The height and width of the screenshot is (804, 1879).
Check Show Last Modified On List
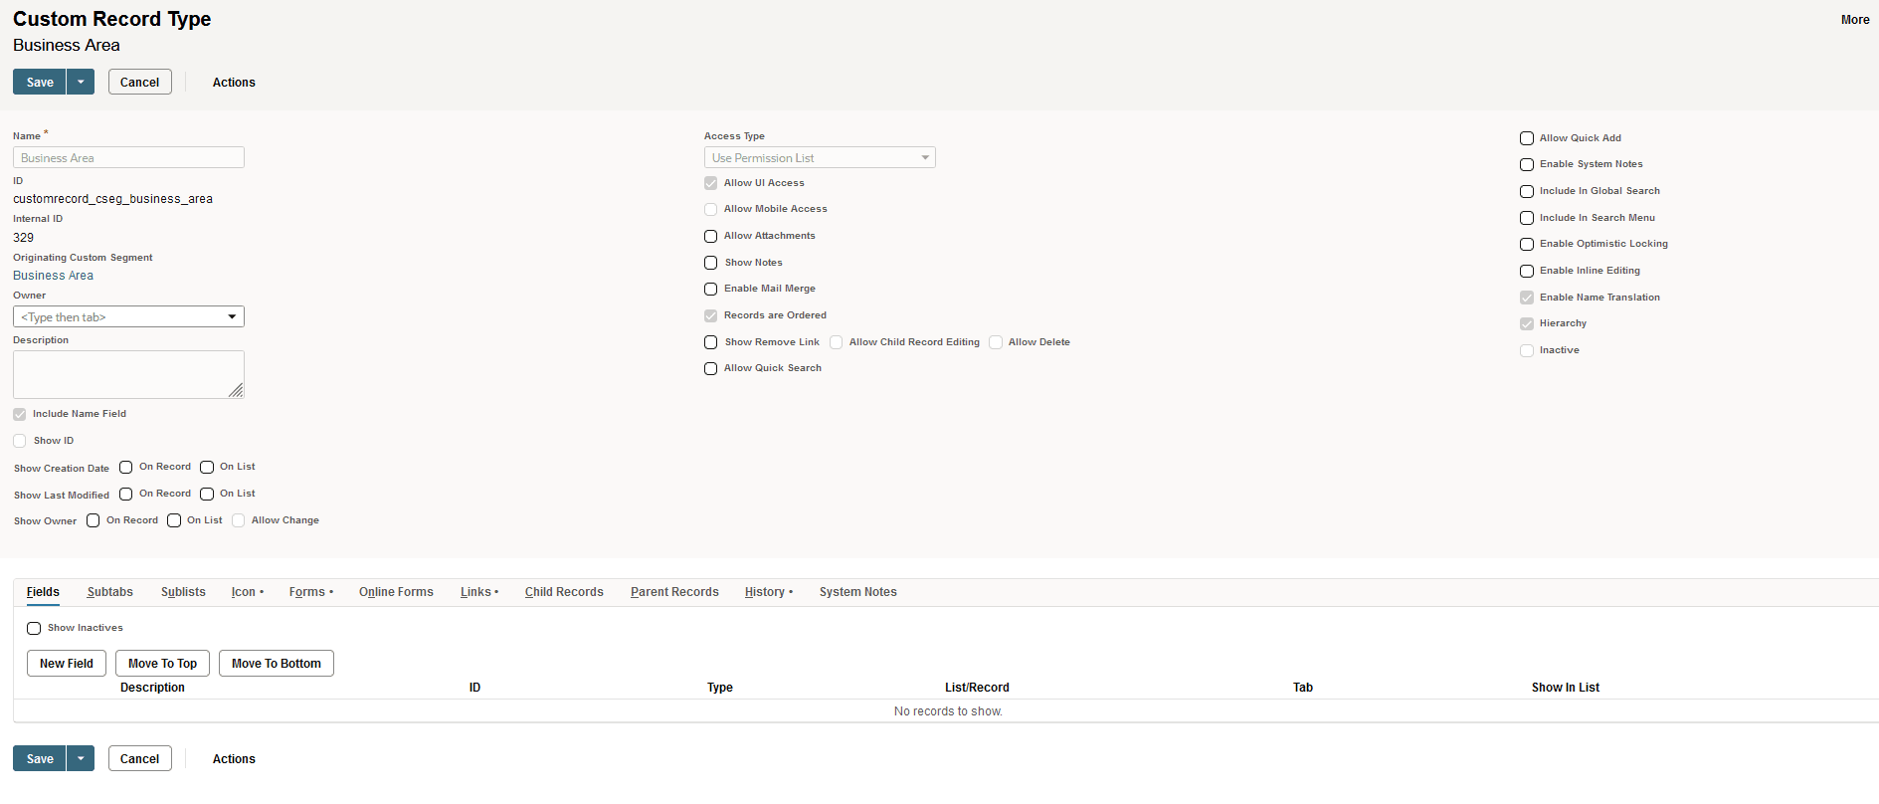pyautogui.click(x=207, y=494)
